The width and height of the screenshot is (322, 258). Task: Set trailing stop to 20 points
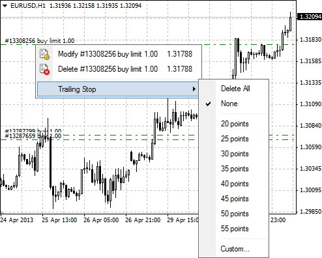tap(234, 124)
